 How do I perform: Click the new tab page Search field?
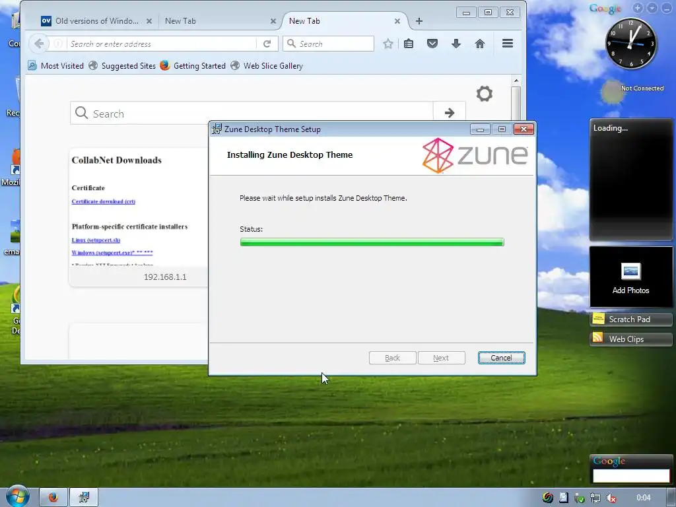click(x=252, y=114)
